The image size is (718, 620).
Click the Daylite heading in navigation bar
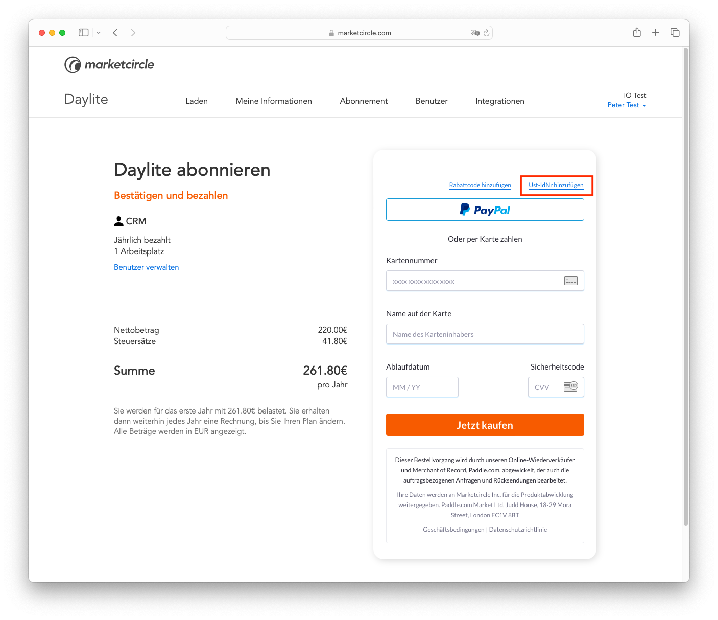point(86,99)
